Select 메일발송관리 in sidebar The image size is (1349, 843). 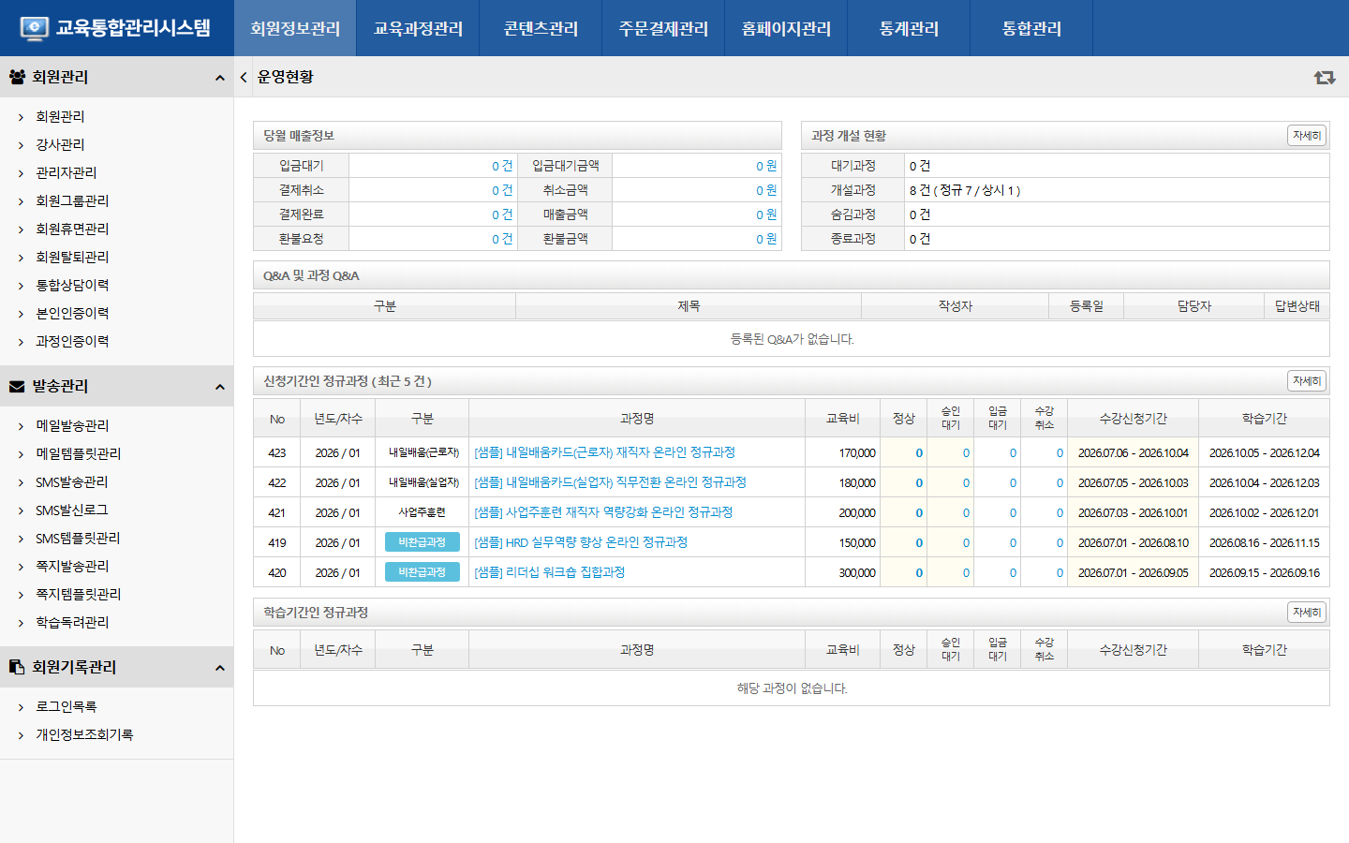pos(72,425)
